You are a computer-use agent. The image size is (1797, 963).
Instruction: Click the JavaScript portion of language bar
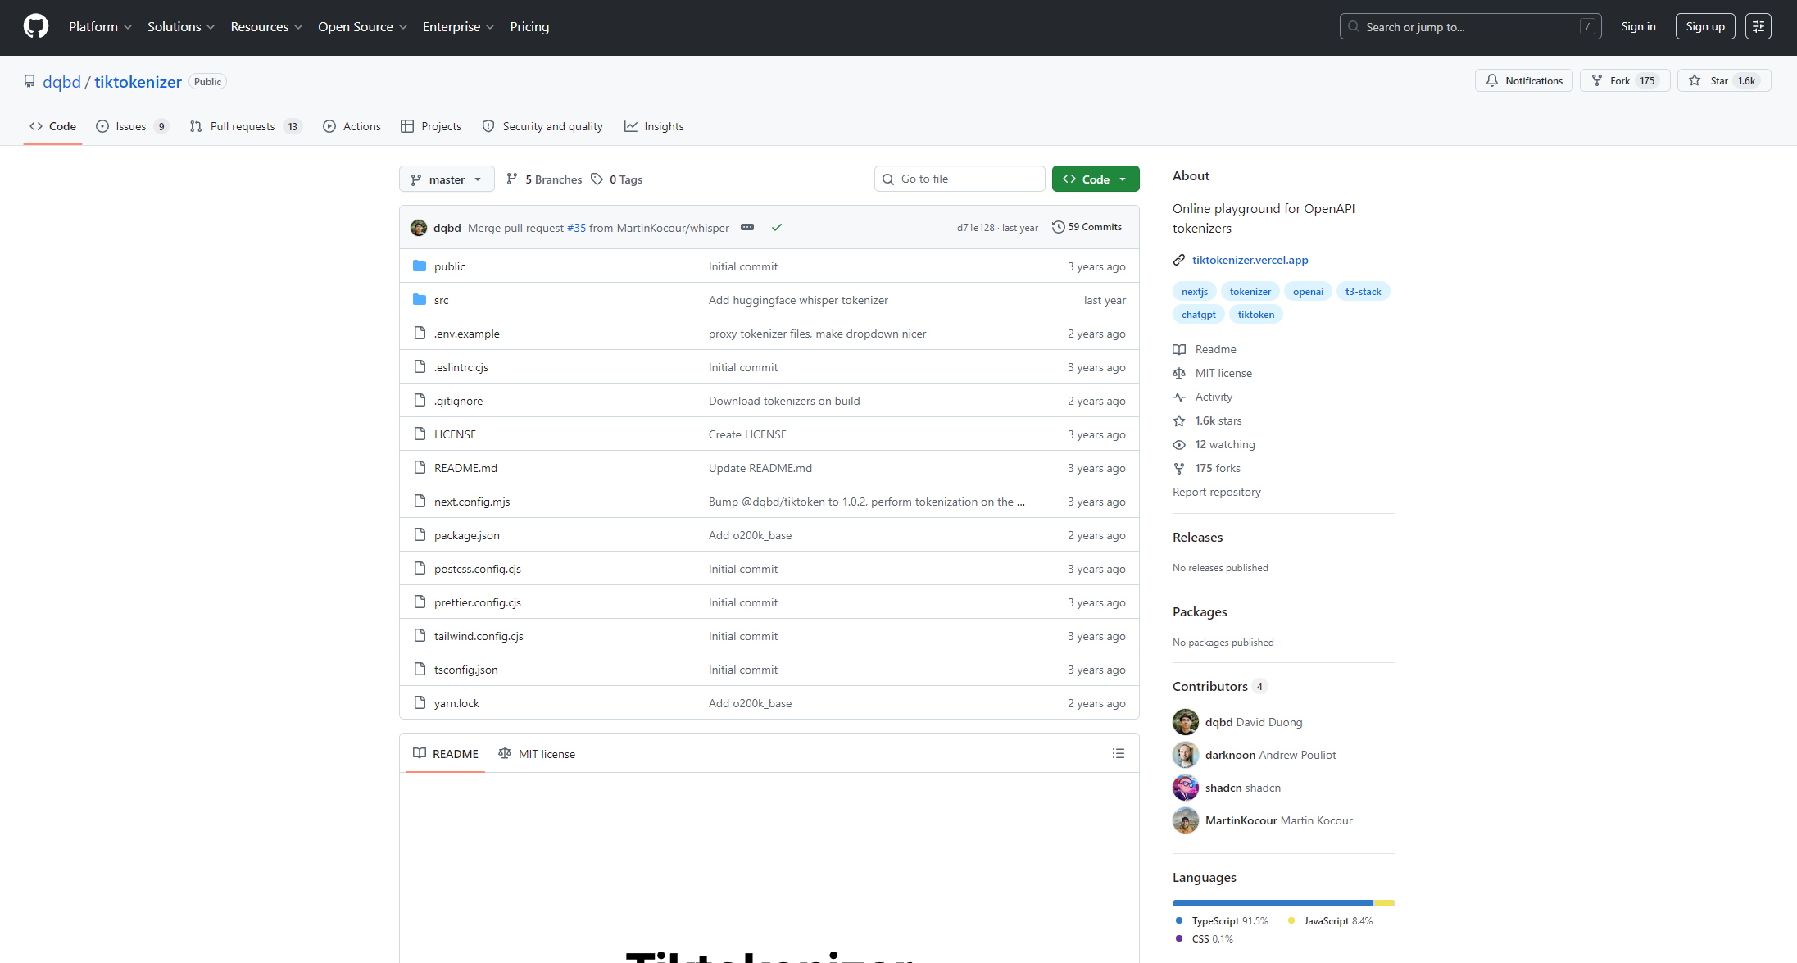tap(1385, 903)
